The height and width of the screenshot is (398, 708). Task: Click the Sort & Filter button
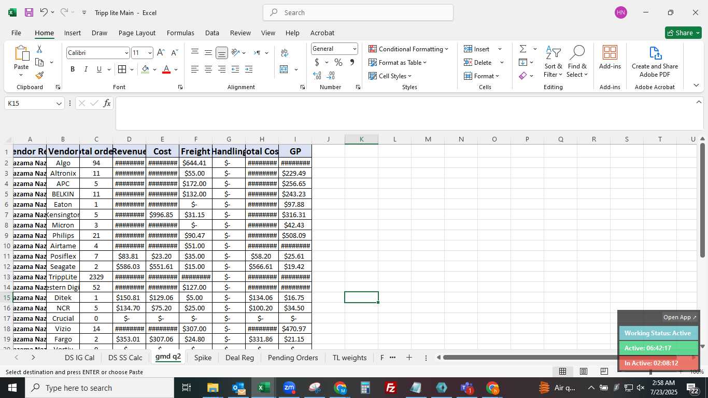(554, 61)
